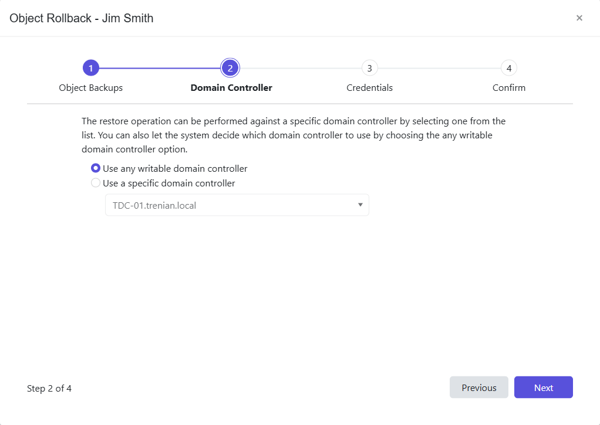Click the Next button
600x425 pixels.
(x=543, y=387)
